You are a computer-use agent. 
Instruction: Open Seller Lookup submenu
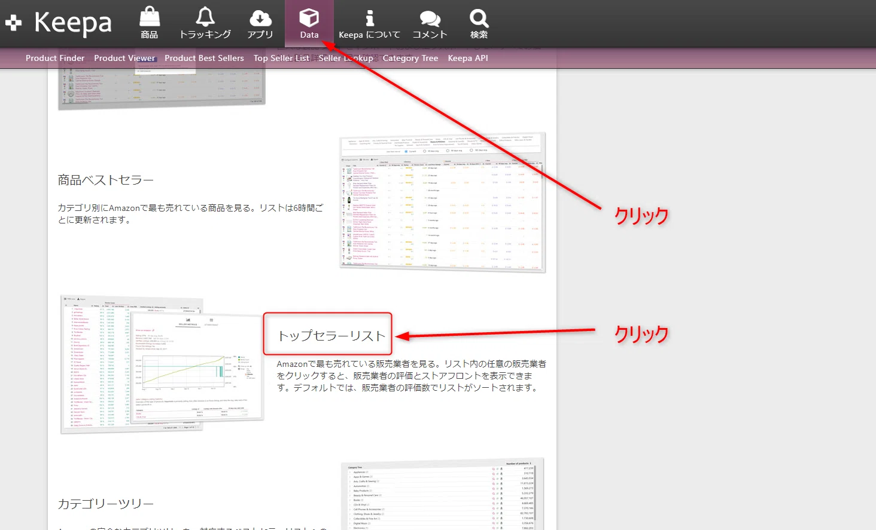(346, 58)
